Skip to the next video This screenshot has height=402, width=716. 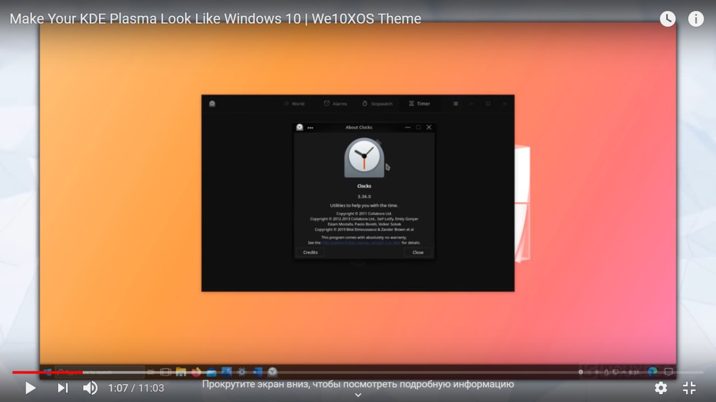coord(63,387)
